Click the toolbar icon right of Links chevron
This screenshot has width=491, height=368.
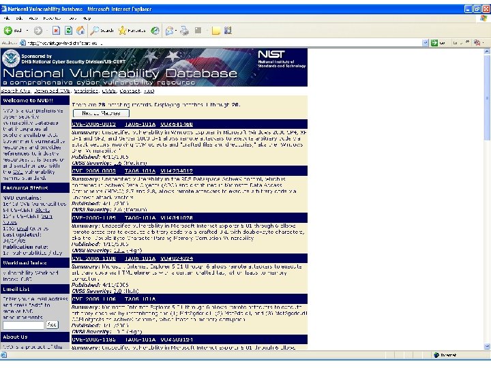pyautogui.click(x=477, y=43)
